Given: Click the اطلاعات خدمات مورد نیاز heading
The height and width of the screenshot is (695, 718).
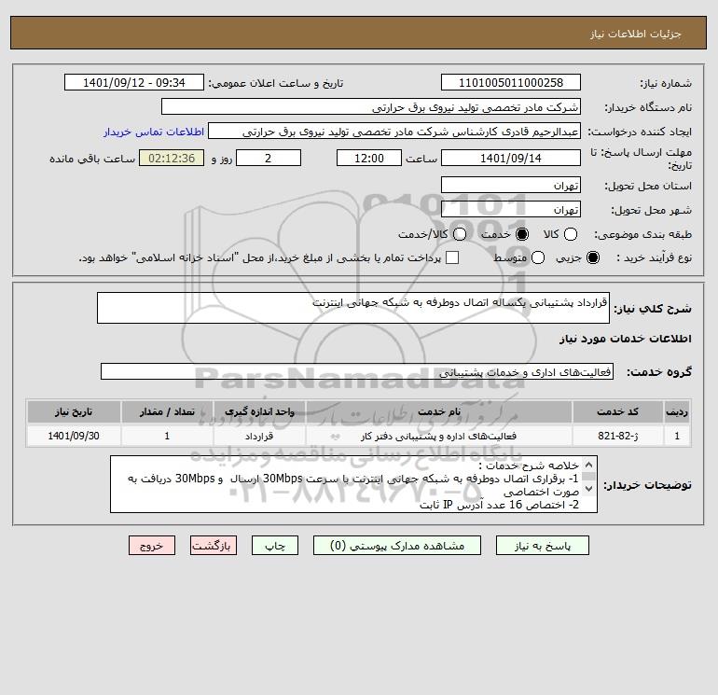Looking at the screenshot, I should [625, 339].
